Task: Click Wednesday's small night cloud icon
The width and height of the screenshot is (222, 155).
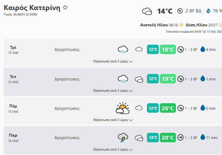Action: pyautogui.click(x=139, y=79)
